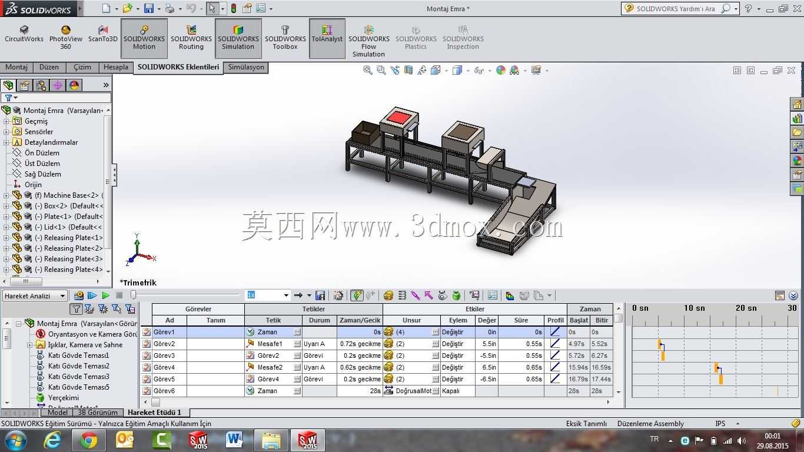Viewport: 804px width, 452px height.
Task: Click the Görev5 task bar on the timeline
Action: click(x=721, y=380)
